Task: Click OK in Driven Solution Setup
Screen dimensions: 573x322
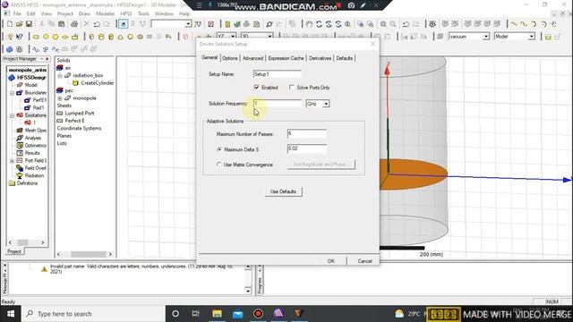Action: click(331, 261)
